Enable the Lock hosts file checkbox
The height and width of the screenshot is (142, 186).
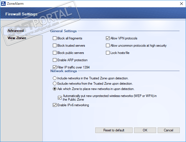click(x=108, y=53)
